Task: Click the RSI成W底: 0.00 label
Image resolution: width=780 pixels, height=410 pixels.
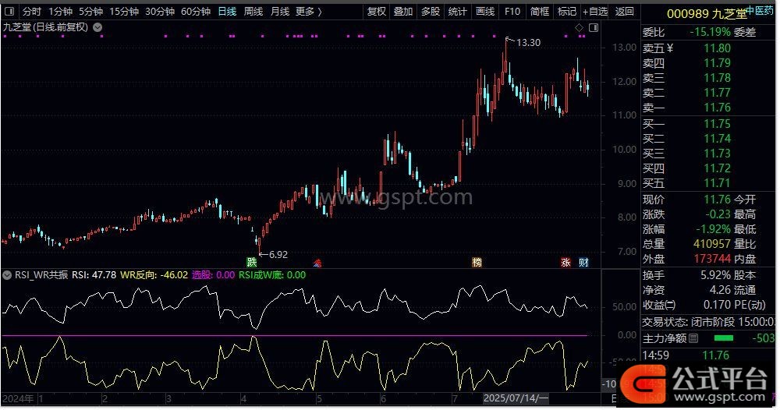Action: coord(272,275)
